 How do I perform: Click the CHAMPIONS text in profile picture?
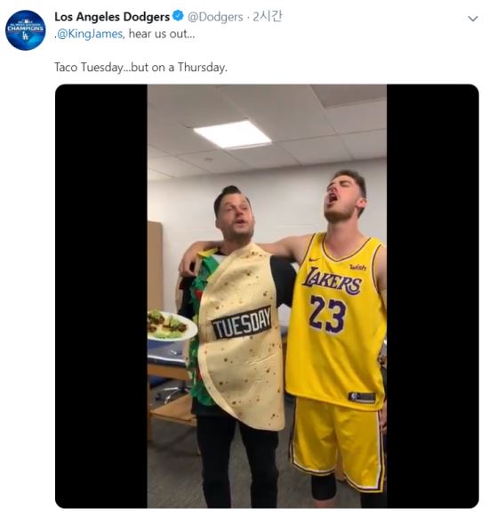[26, 28]
